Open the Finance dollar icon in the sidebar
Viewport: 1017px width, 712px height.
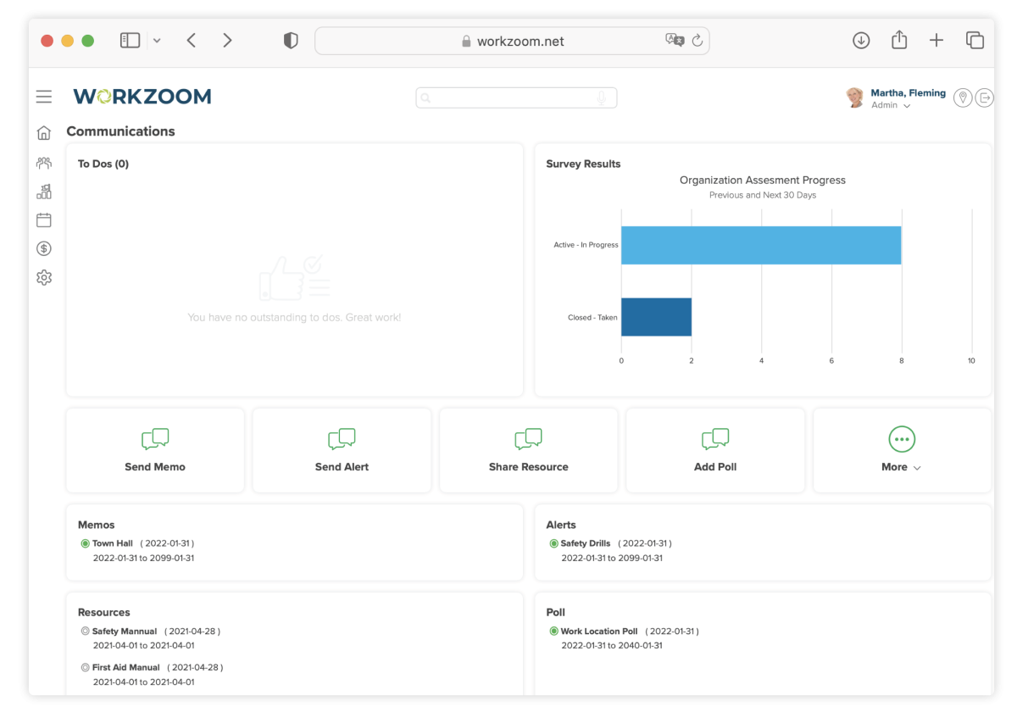click(43, 248)
